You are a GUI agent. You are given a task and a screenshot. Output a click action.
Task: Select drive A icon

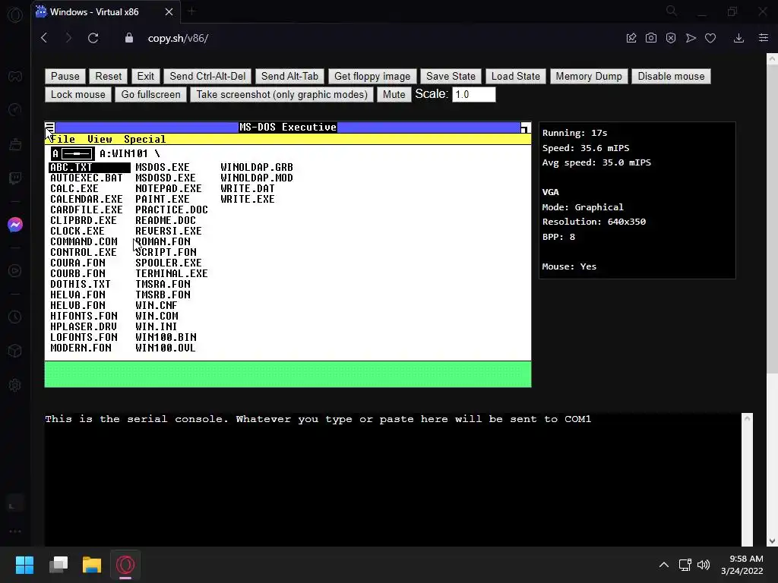(x=73, y=153)
